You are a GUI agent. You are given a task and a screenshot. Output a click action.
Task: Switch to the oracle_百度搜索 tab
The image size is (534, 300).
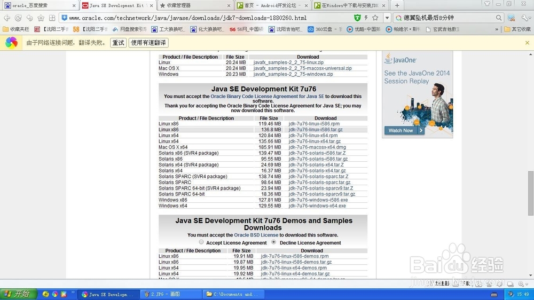(40, 5)
